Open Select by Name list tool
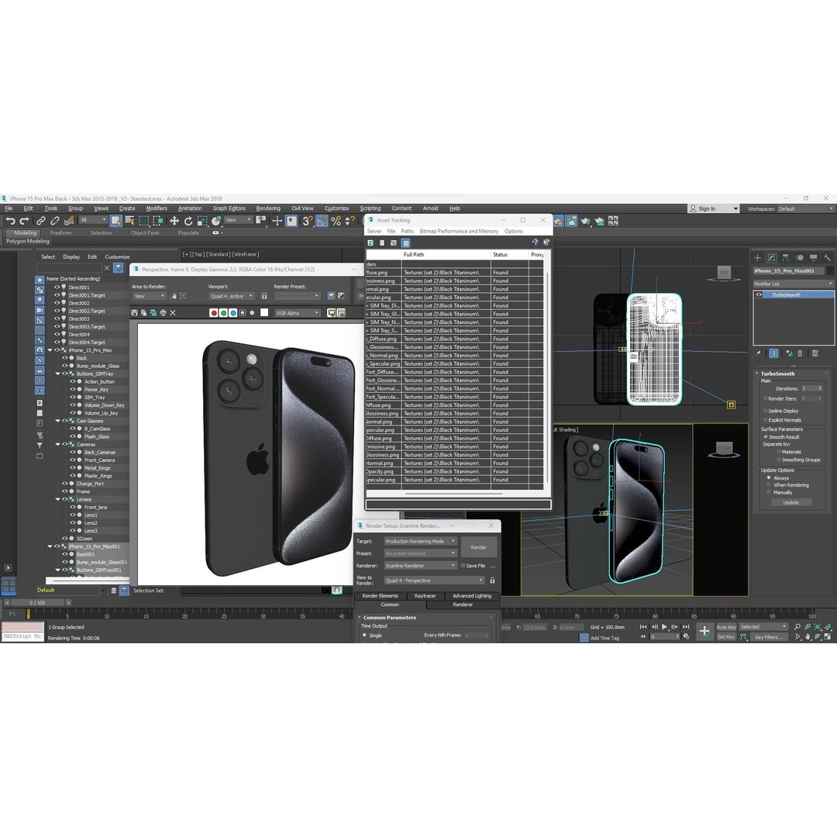The height and width of the screenshot is (837, 837). pos(129,221)
